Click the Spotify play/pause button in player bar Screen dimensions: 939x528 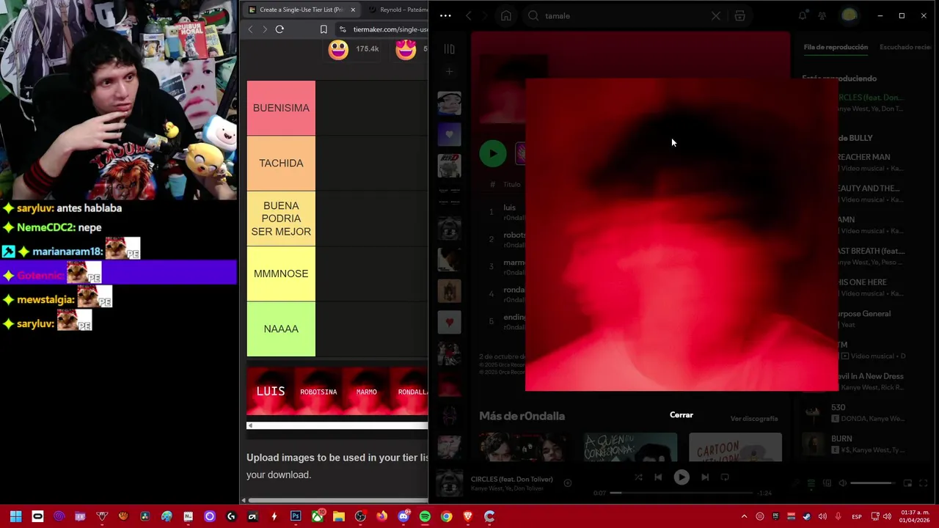[x=682, y=477]
